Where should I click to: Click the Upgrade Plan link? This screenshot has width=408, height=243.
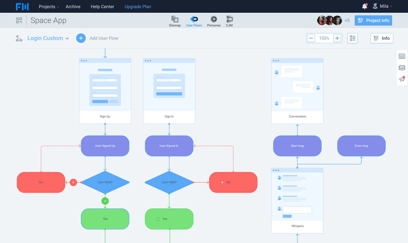(138, 6)
